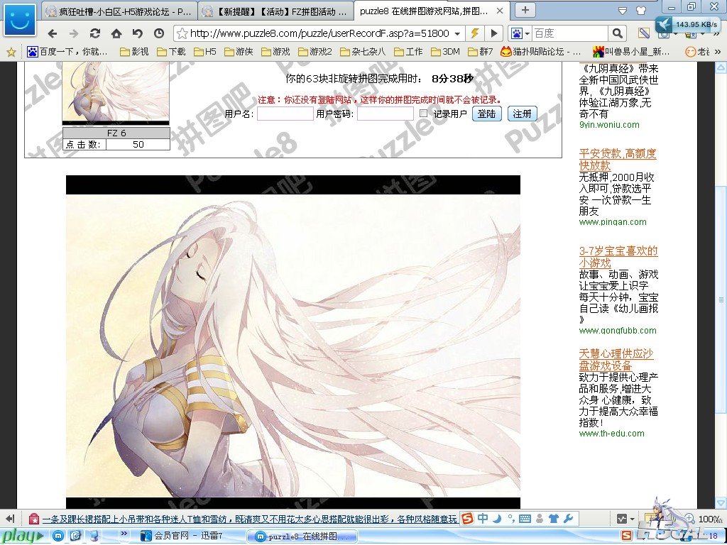This screenshot has height=545, width=727.
Task: Open the 游侠 bookmarks folder
Action: [239, 52]
